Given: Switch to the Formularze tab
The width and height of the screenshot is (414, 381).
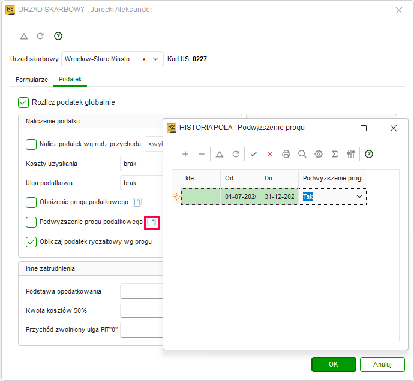Looking at the screenshot, I should click(32, 80).
